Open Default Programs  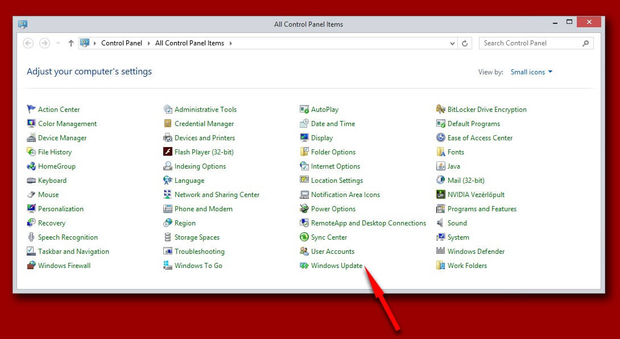pos(474,124)
